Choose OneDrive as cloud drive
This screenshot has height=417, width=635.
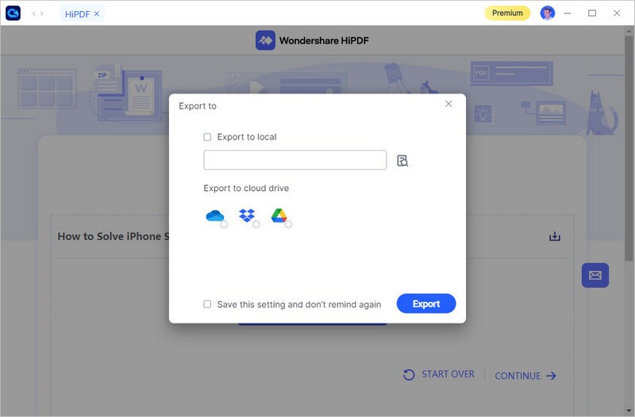(215, 216)
